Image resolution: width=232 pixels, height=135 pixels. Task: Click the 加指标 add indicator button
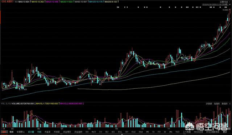tap(217, 104)
